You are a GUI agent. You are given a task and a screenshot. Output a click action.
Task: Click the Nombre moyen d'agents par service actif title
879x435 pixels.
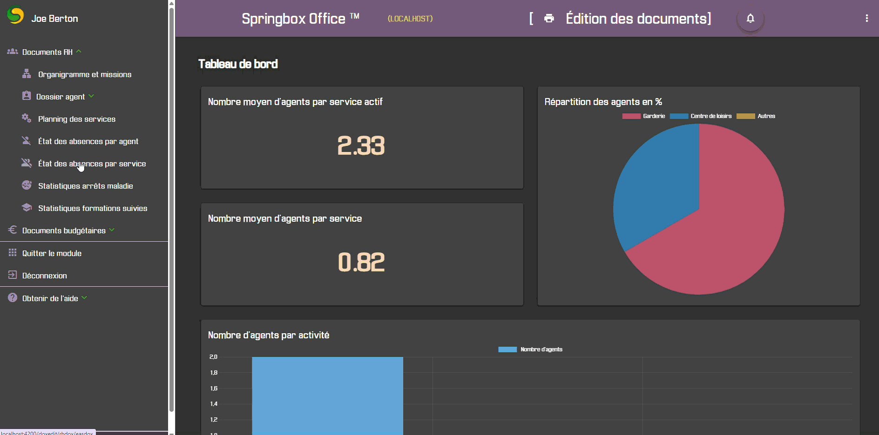click(x=295, y=102)
